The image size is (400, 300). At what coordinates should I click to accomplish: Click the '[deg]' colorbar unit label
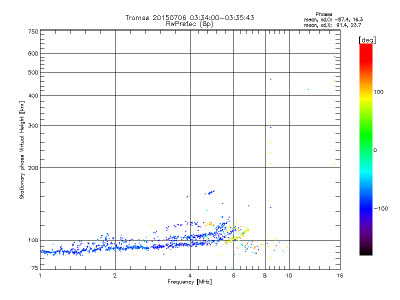pos(367,40)
